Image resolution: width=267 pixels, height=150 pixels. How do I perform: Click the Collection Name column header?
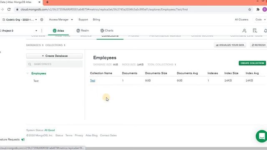tap(101, 73)
